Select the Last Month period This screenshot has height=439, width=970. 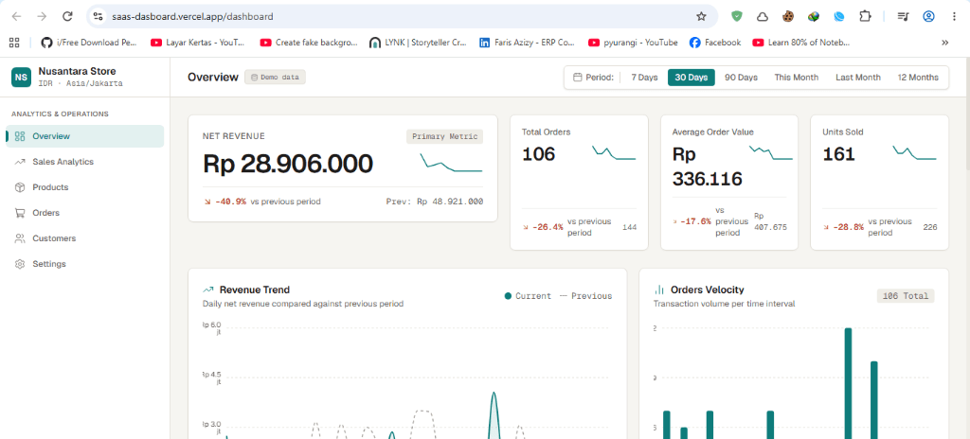(x=858, y=78)
